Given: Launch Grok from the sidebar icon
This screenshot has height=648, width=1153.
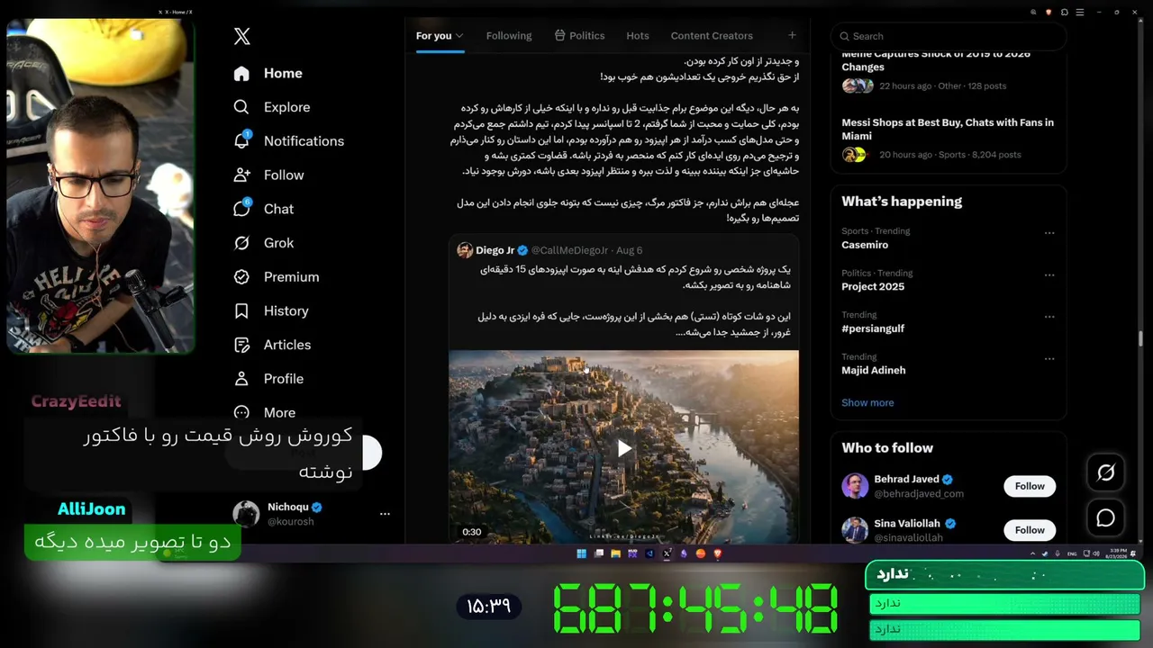Looking at the screenshot, I should (241, 243).
